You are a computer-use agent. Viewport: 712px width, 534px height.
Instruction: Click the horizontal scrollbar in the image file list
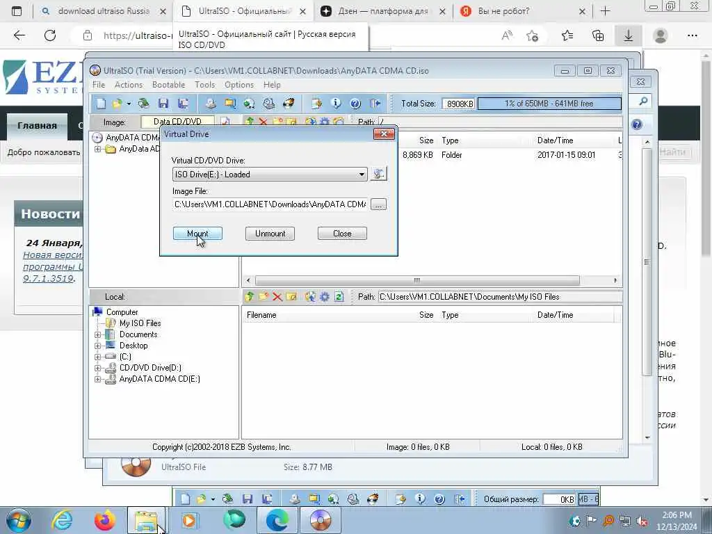point(417,280)
